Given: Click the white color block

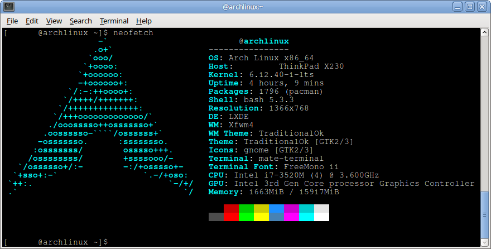Looking at the screenshot, I should [x=321, y=217].
